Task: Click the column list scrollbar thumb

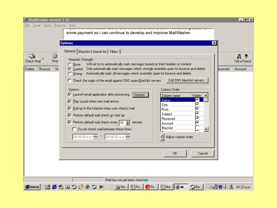Action: 206,100
